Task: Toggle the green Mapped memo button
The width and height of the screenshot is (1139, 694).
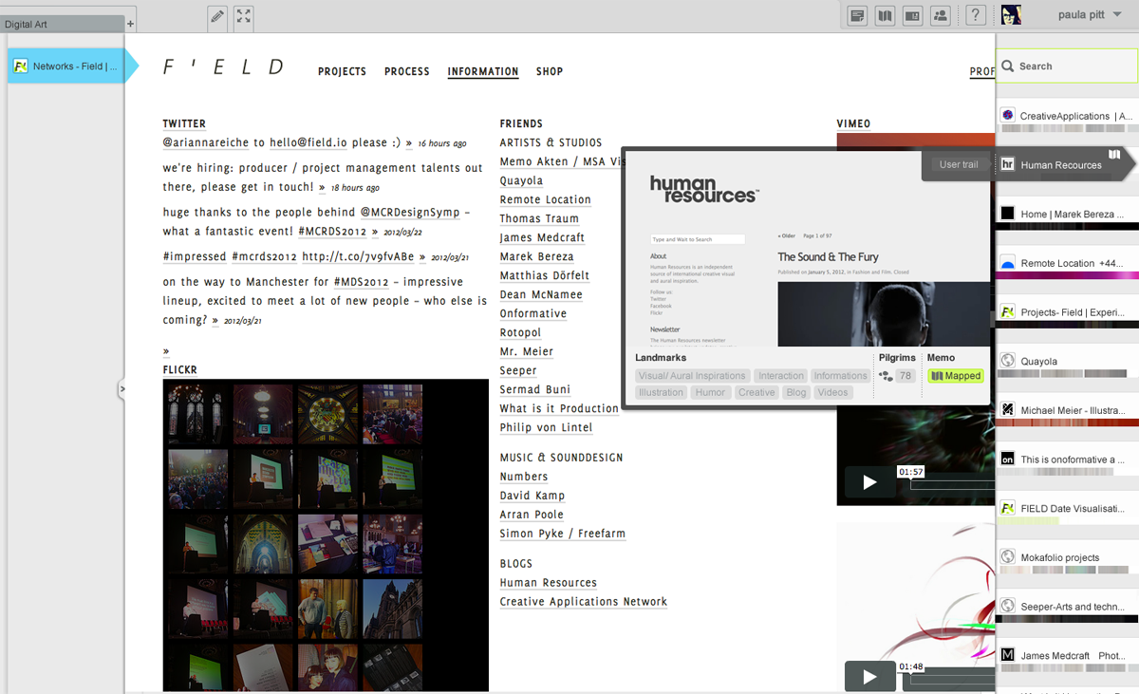Action: click(x=956, y=376)
